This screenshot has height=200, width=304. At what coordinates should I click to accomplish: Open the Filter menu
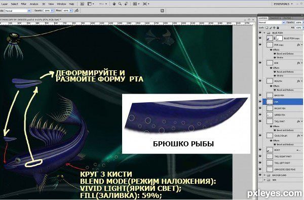23,4
